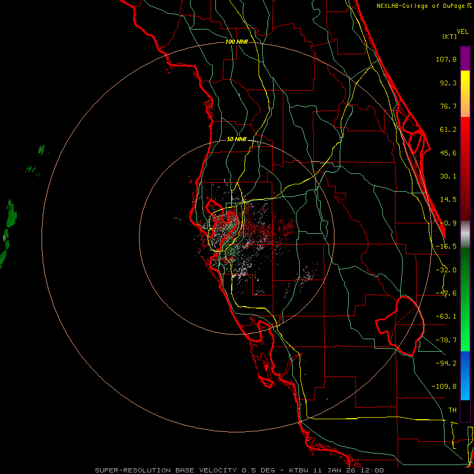Click the [KT] units label
Screen dimensions: 474x474
[x=449, y=36]
